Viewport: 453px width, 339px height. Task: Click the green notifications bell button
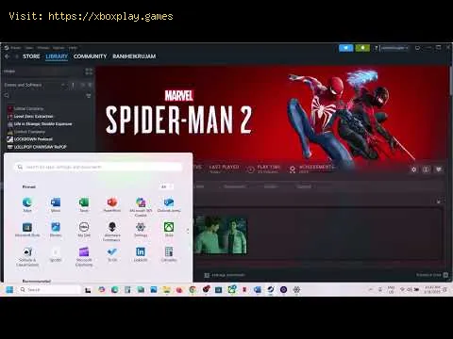[362, 48]
